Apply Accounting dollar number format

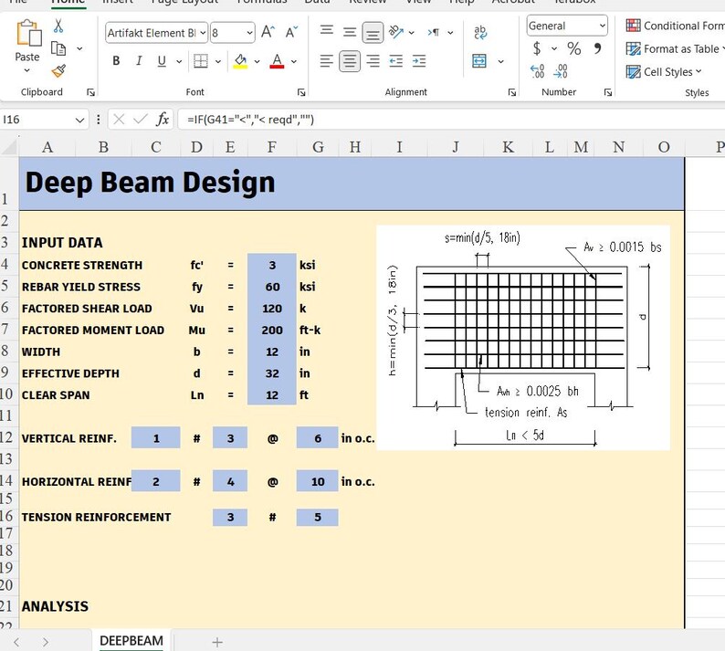537,48
